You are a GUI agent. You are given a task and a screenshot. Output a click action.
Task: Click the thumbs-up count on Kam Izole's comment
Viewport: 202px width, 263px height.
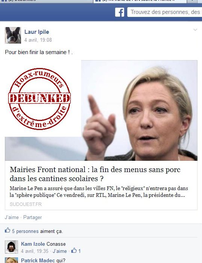(76, 251)
